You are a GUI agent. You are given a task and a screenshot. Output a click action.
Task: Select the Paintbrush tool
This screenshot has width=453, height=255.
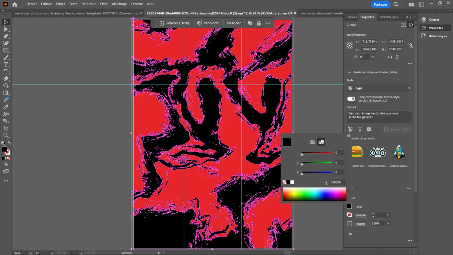(x=6, y=58)
